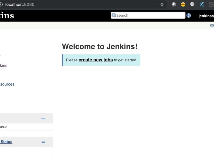Open Manage Jenkins in the sidebar
This screenshot has height=160, width=214.
click(x=4, y=66)
